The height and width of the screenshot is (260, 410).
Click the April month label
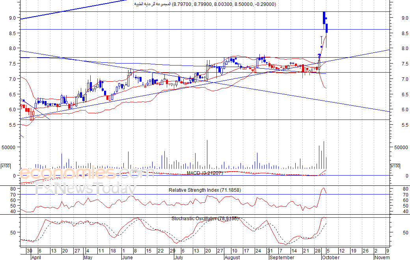coord(36,257)
